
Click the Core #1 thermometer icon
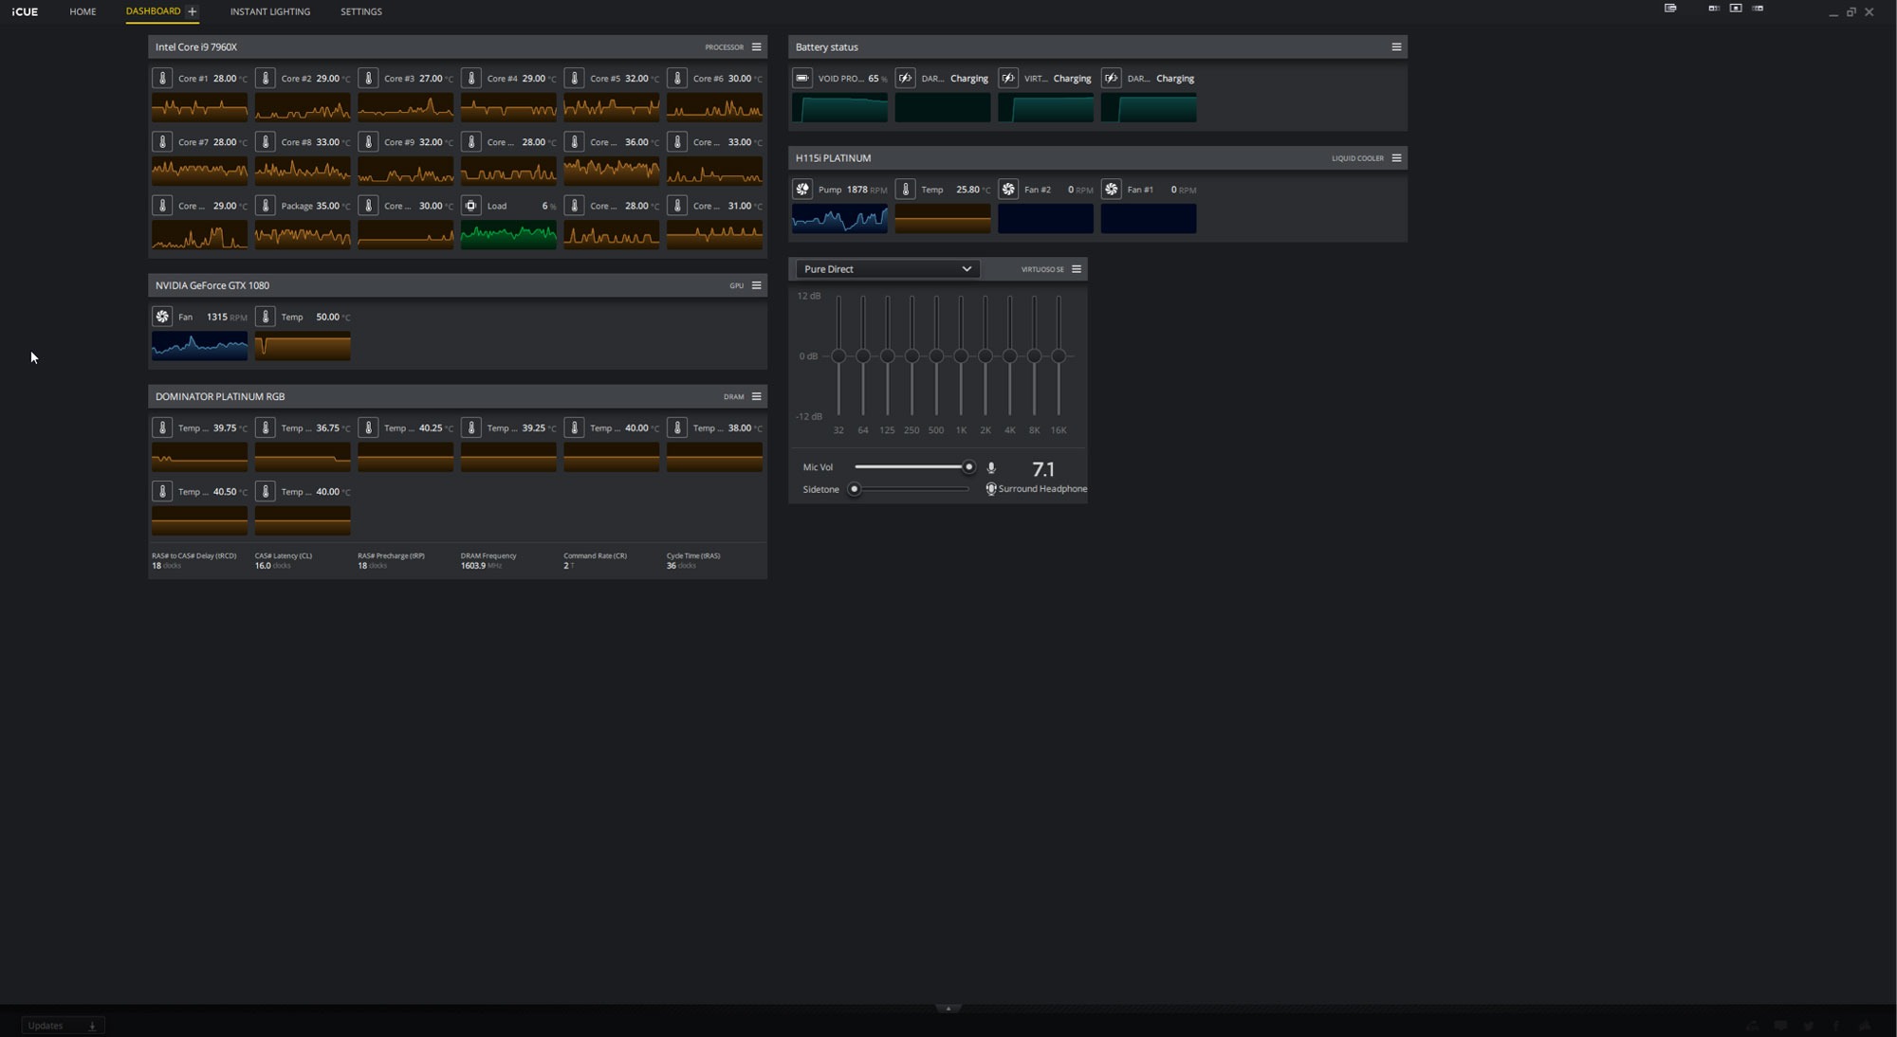(x=162, y=78)
